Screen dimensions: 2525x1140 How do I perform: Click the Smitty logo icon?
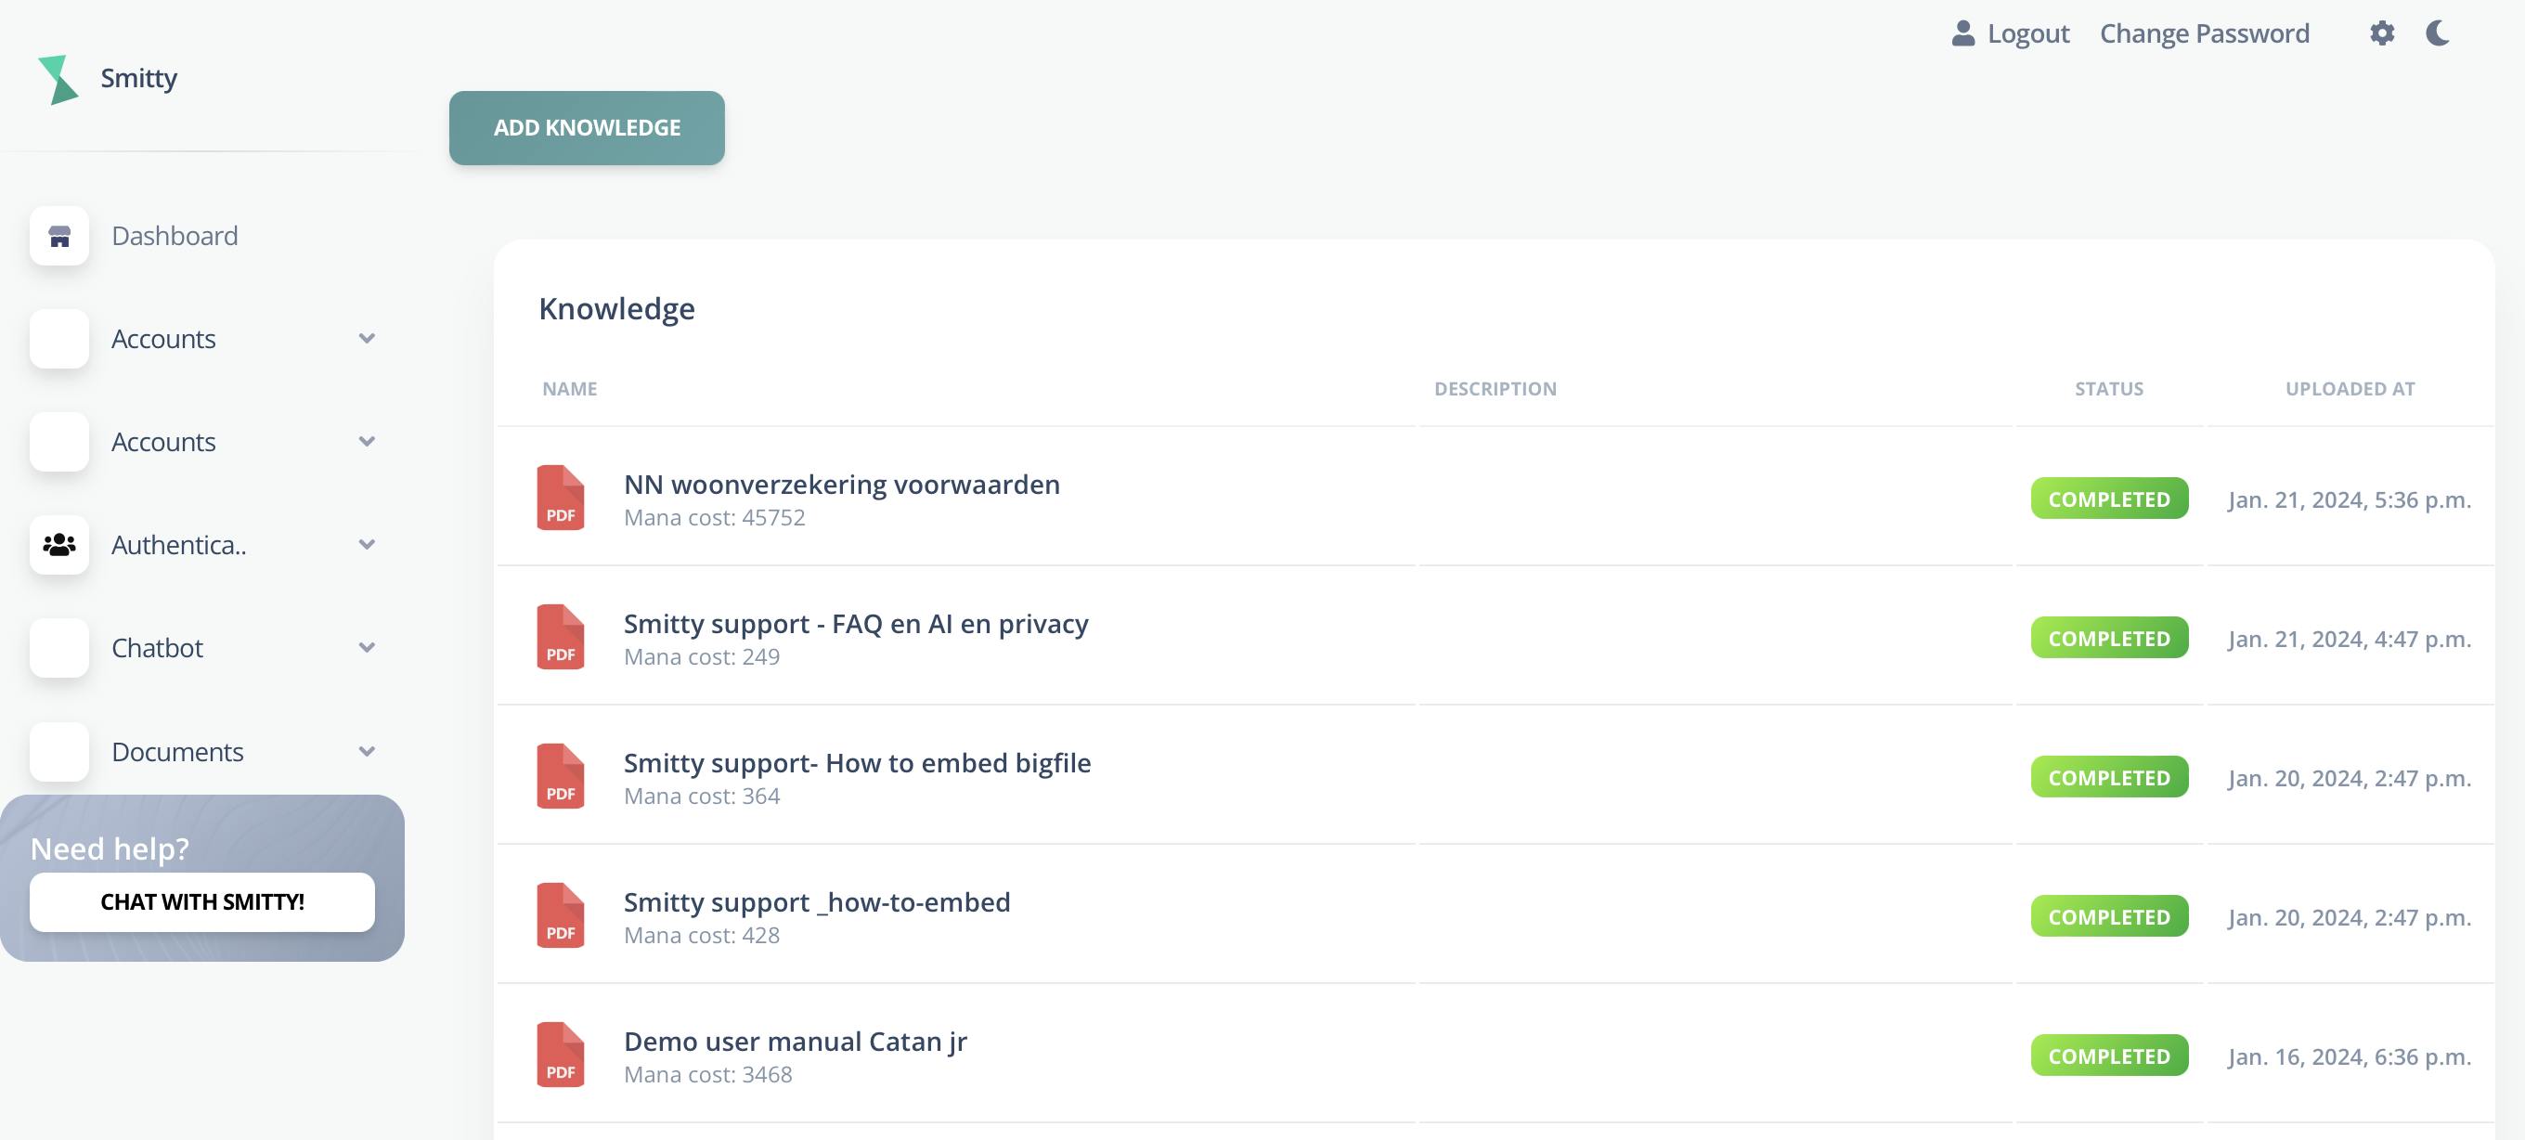pyautogui.click(x=57, y=78)
